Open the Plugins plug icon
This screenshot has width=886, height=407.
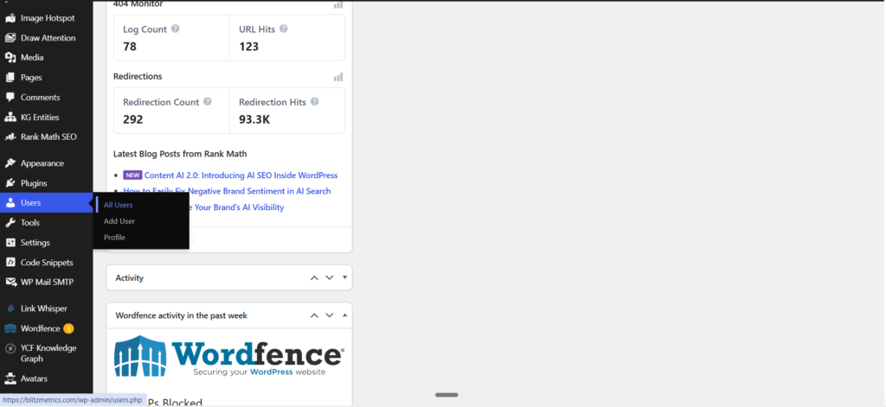[x=10, y=183]
